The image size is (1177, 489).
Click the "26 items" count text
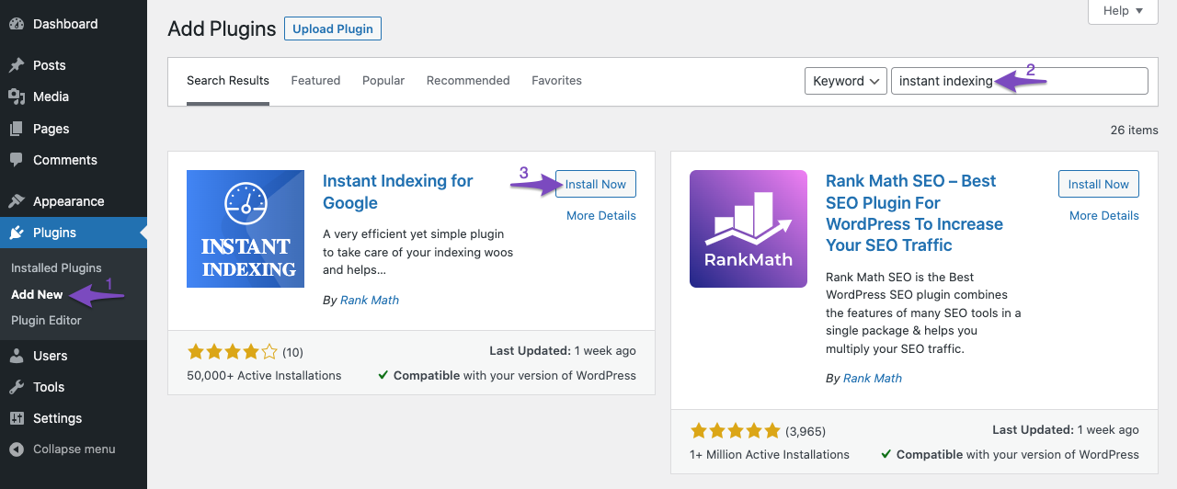click(x=1134, y=130)
